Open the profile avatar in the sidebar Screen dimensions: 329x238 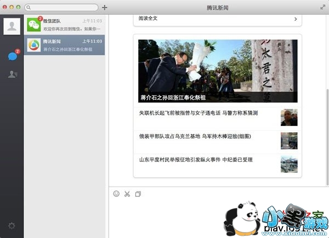click(x=12, y=26)
